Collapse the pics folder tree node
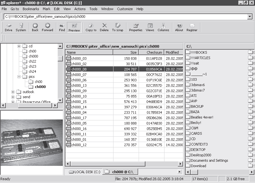Viewport: 255px width, 183px height. 19,77
